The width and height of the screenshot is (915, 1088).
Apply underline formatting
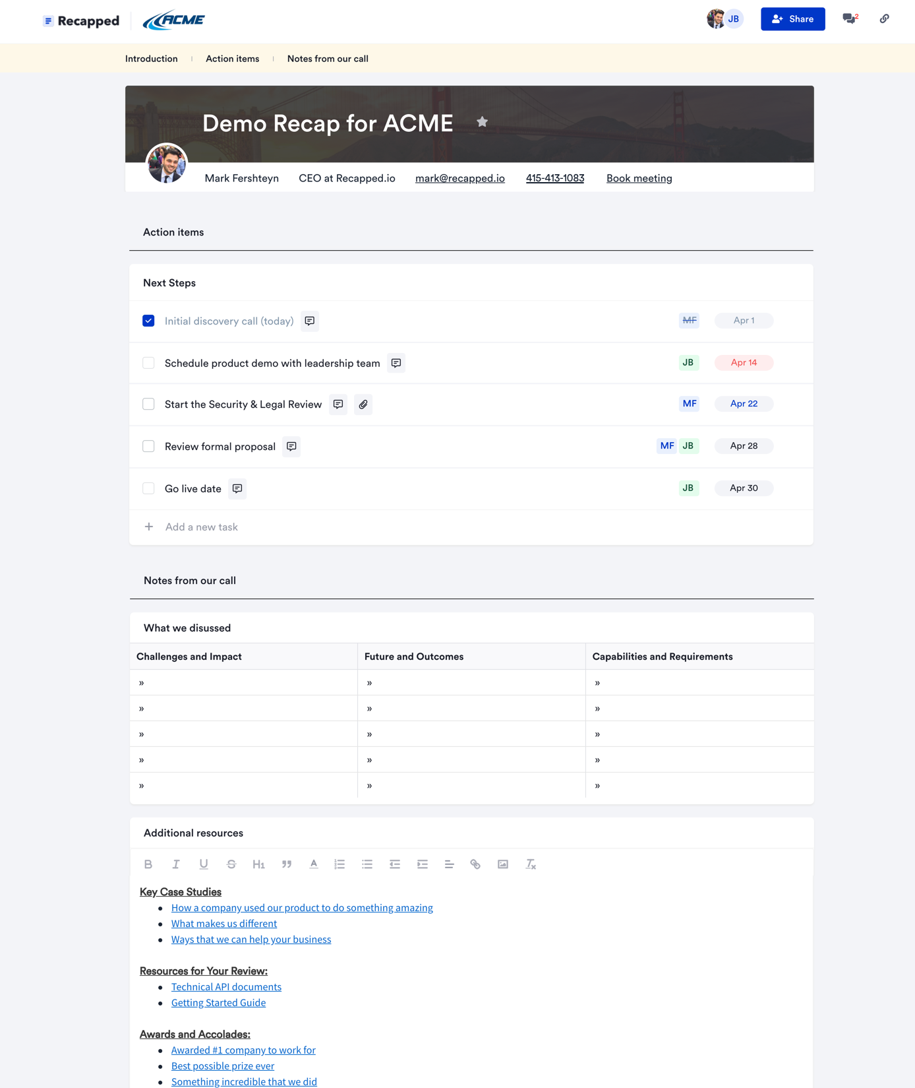[204, 864]
